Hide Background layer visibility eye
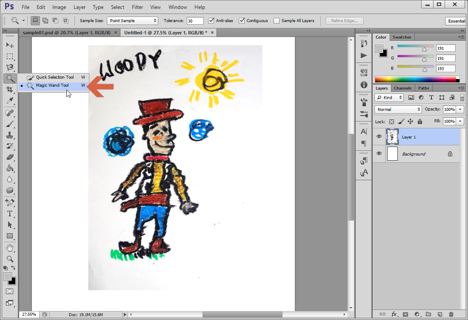The width and height of the screenshot is (468, 320). [x=379, y=153]
